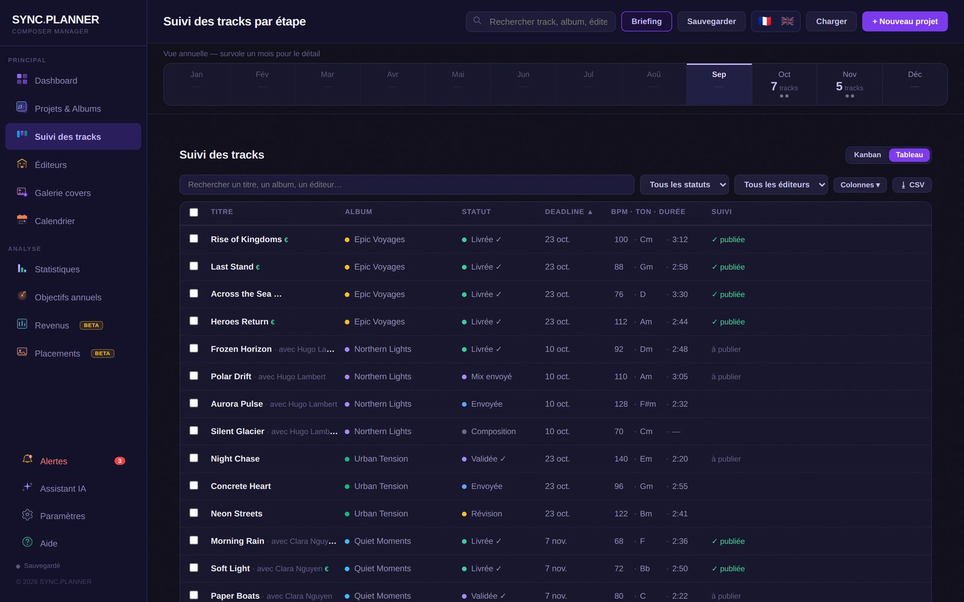Switch language with the UK flag

(787, 21)
